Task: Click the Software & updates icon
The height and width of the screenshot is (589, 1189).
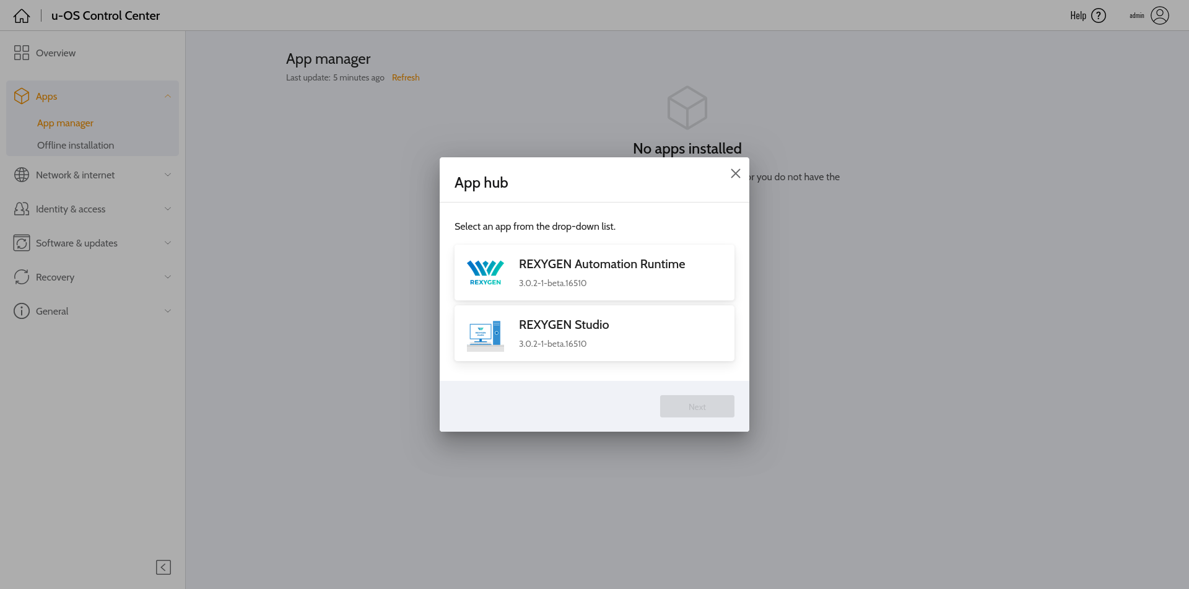Action: (22, 243)
